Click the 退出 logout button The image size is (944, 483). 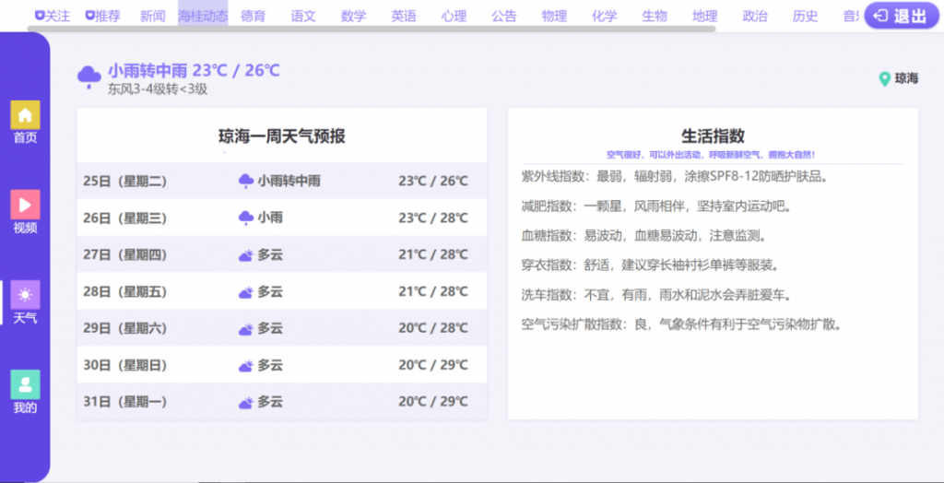click(x=902, y=17)
